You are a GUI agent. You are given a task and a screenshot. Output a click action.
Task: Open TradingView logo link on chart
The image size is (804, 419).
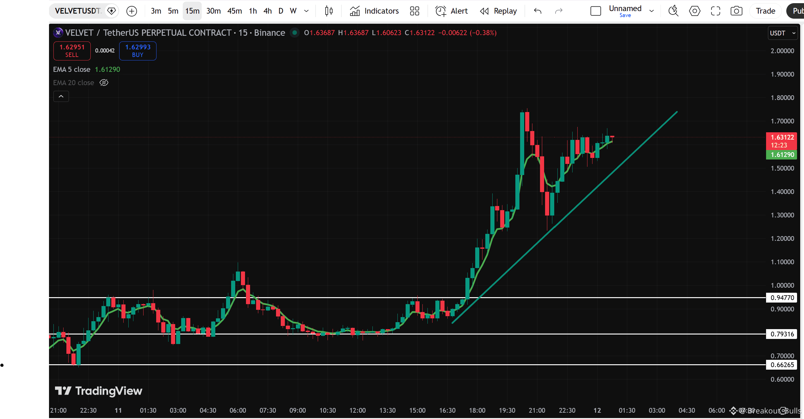point(99,391)
